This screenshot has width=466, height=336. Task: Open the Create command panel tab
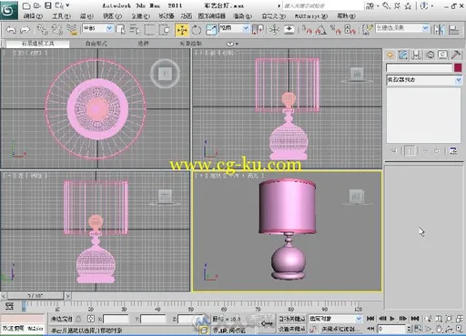[x=390, y=55]
